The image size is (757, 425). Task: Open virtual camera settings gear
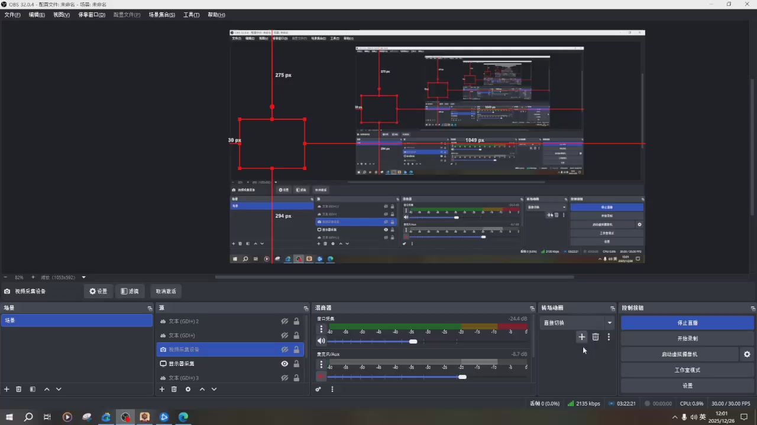[747, 354]
